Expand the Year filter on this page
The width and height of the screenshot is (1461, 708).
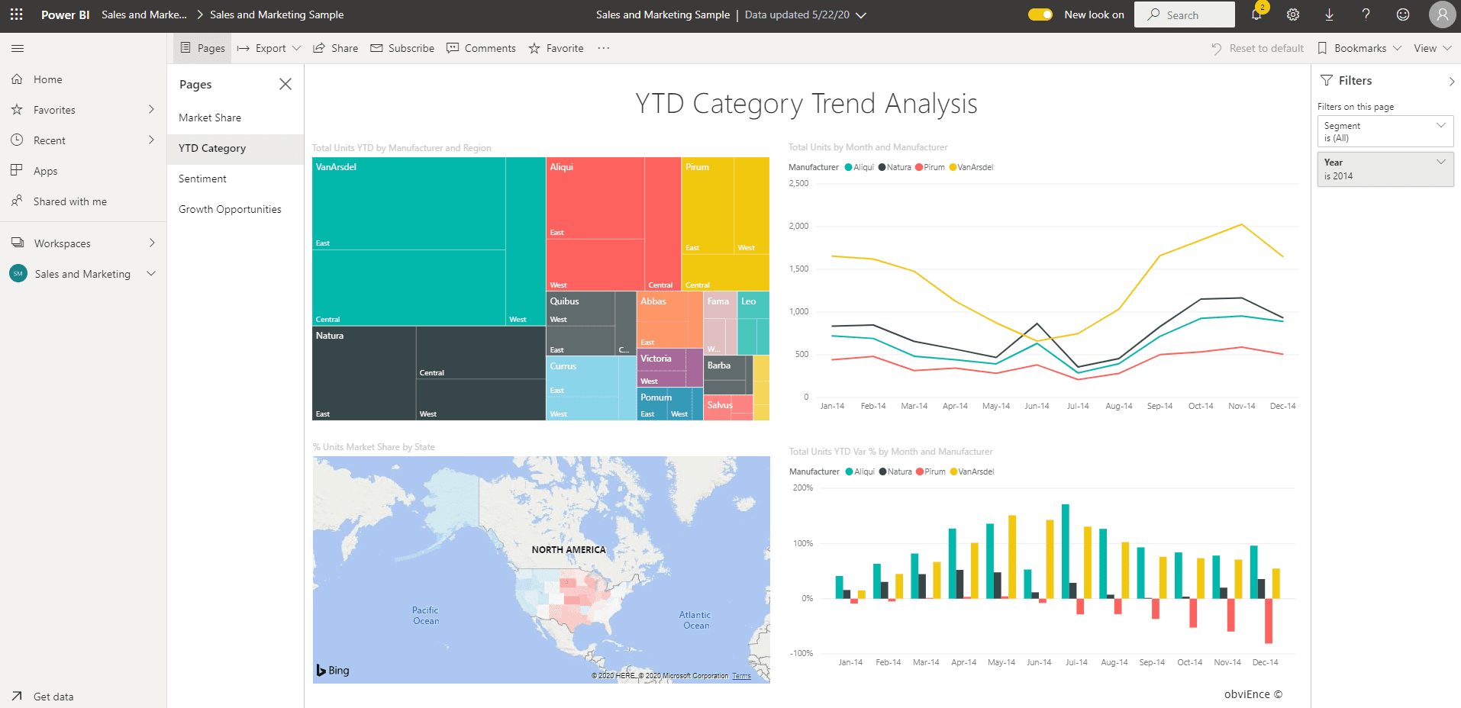[x=1440, y=162]
